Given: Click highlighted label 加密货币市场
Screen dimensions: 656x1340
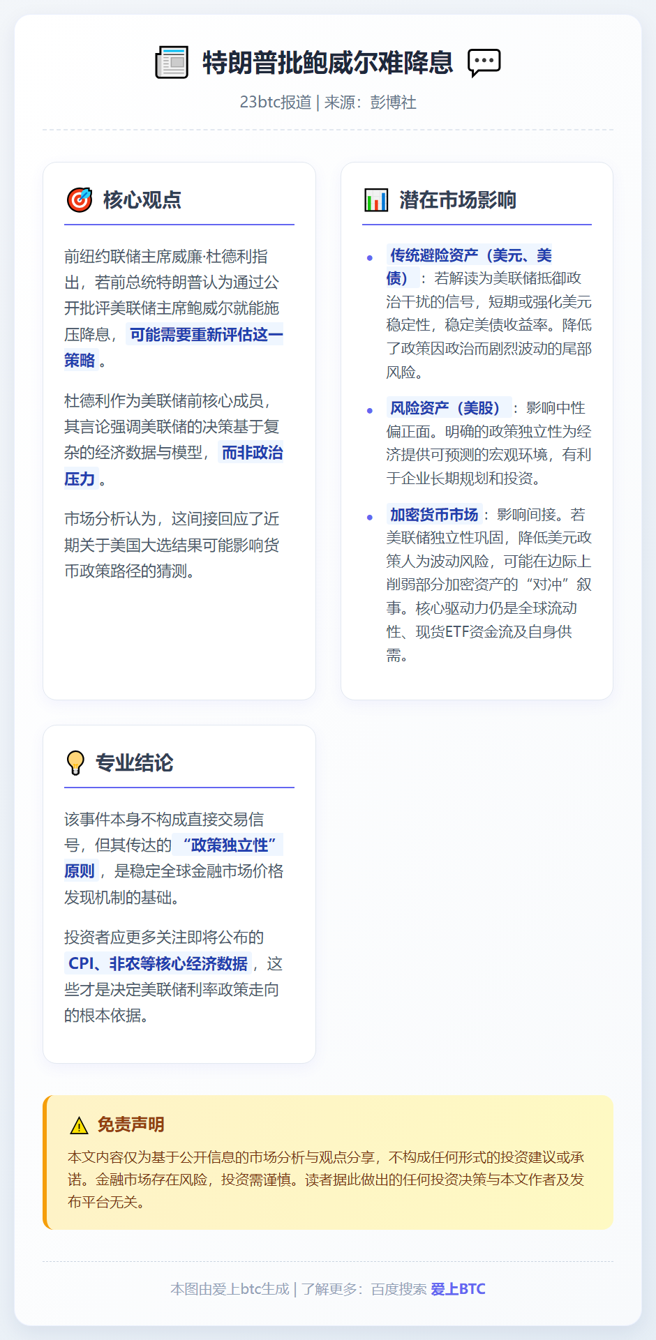Looking at the screenshot, I should click(x=434, y=515).
